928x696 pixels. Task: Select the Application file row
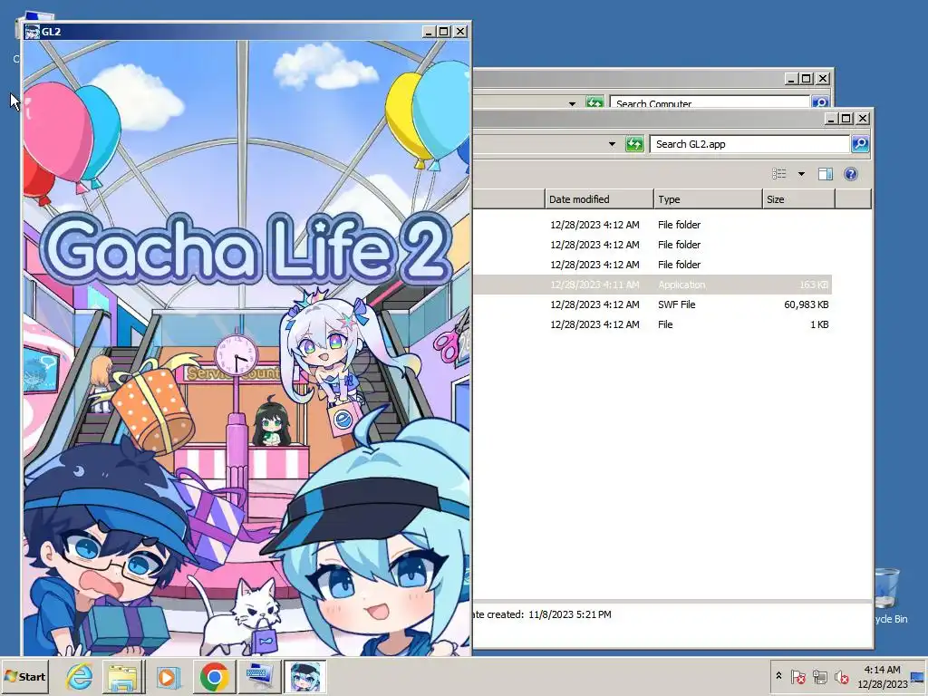(x=652, y=285)
